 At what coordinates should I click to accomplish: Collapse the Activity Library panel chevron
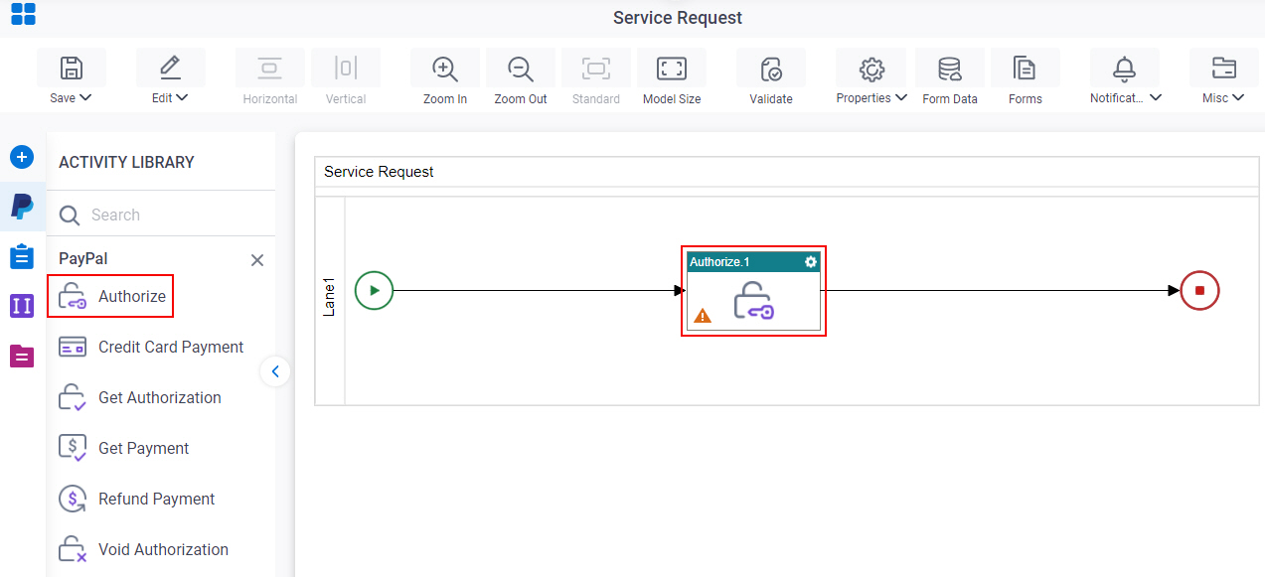pyautogui.click(x=275, y=371)
